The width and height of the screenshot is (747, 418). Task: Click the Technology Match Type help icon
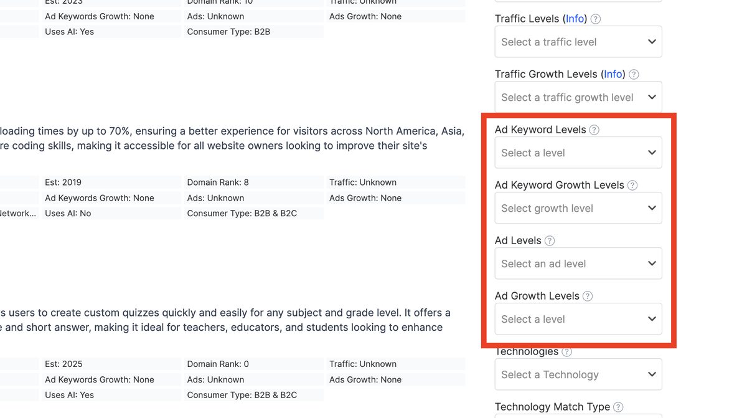(618, 406)
